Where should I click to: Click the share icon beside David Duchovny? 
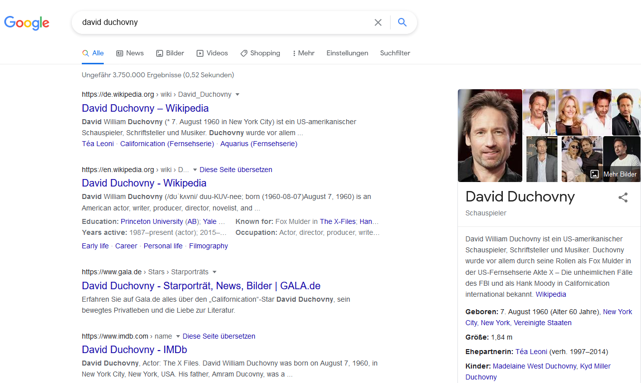pyautogui.click(x=623, y=197)
